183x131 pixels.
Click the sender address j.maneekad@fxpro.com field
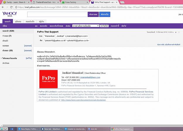[x=72, y=36]
